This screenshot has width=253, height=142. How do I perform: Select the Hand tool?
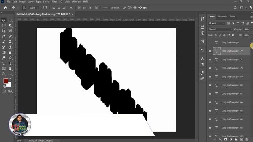[10, 69]
